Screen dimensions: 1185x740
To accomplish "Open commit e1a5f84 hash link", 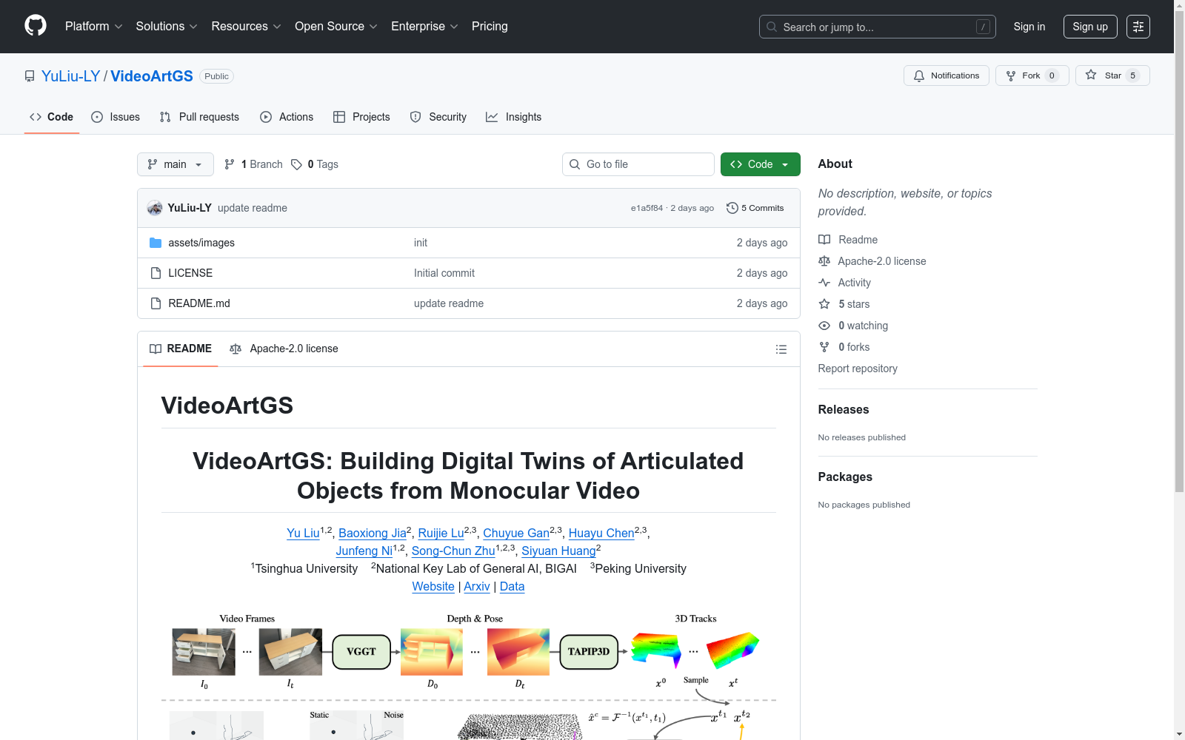I will (647, 208).
